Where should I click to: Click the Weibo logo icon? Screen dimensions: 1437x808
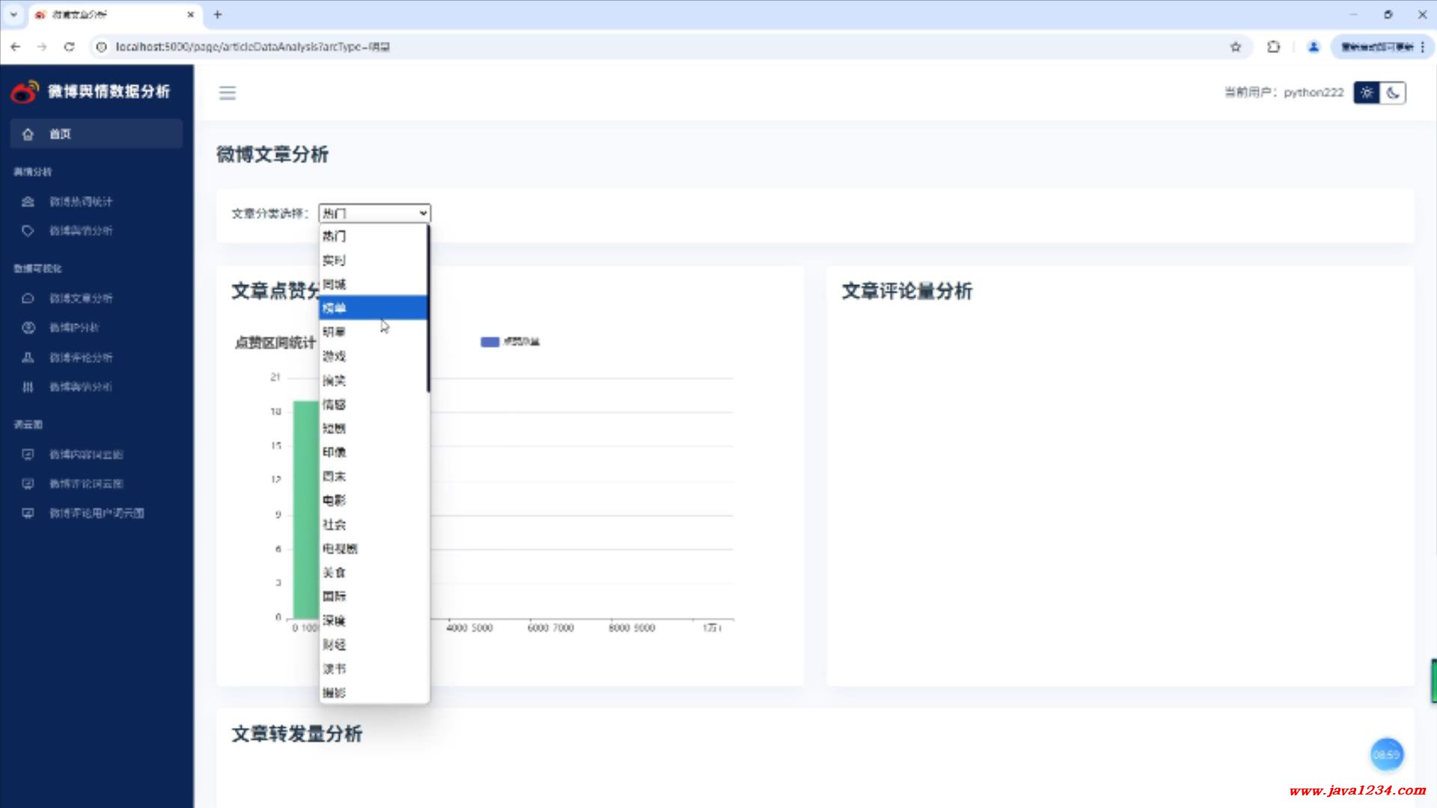pos(24,91)
